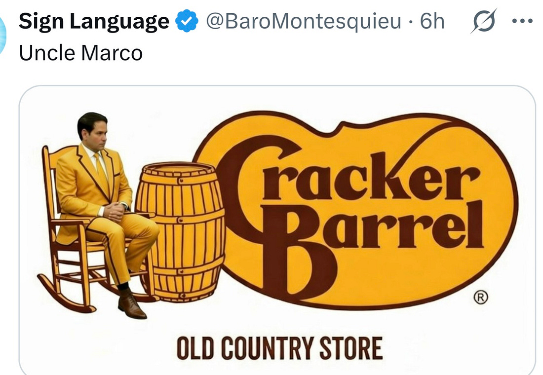Open the three-dot more options menu
The image size is (543, 375).
click(x=522, y=21)
